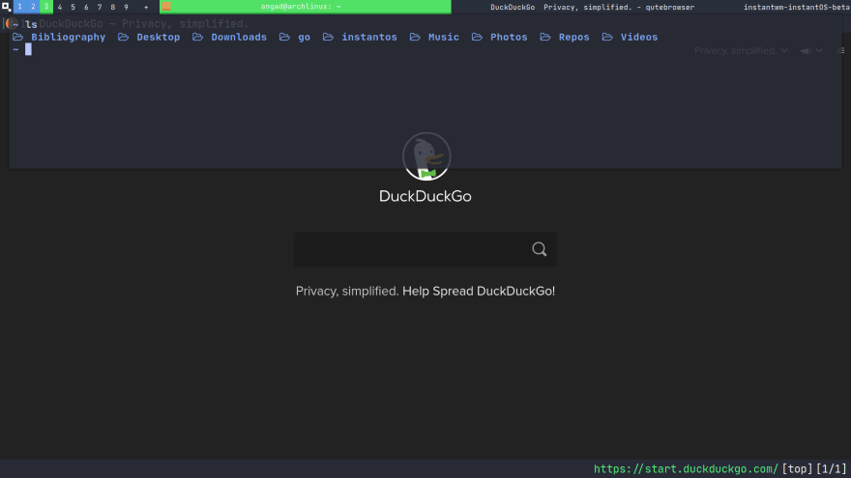Image resolution: width=851 pixels, height=478 pixels.
Task: Click the Desktop folder icon in terminal
Action: click(123, 37)
